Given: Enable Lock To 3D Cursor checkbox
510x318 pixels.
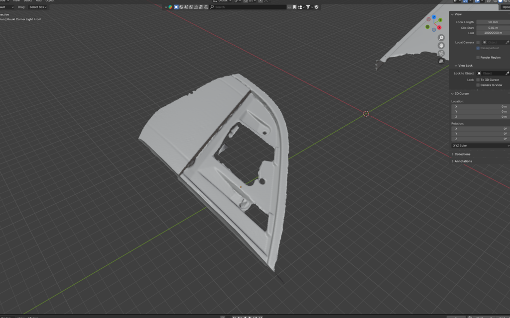Looking at the screenshot, I should [478, 80].
